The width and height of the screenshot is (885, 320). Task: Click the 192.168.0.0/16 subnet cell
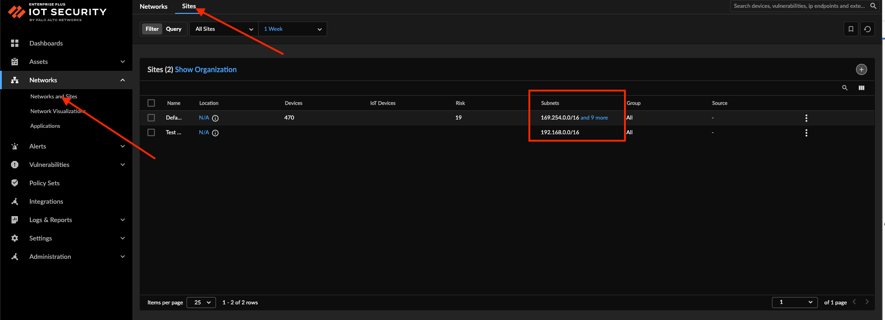560,132
